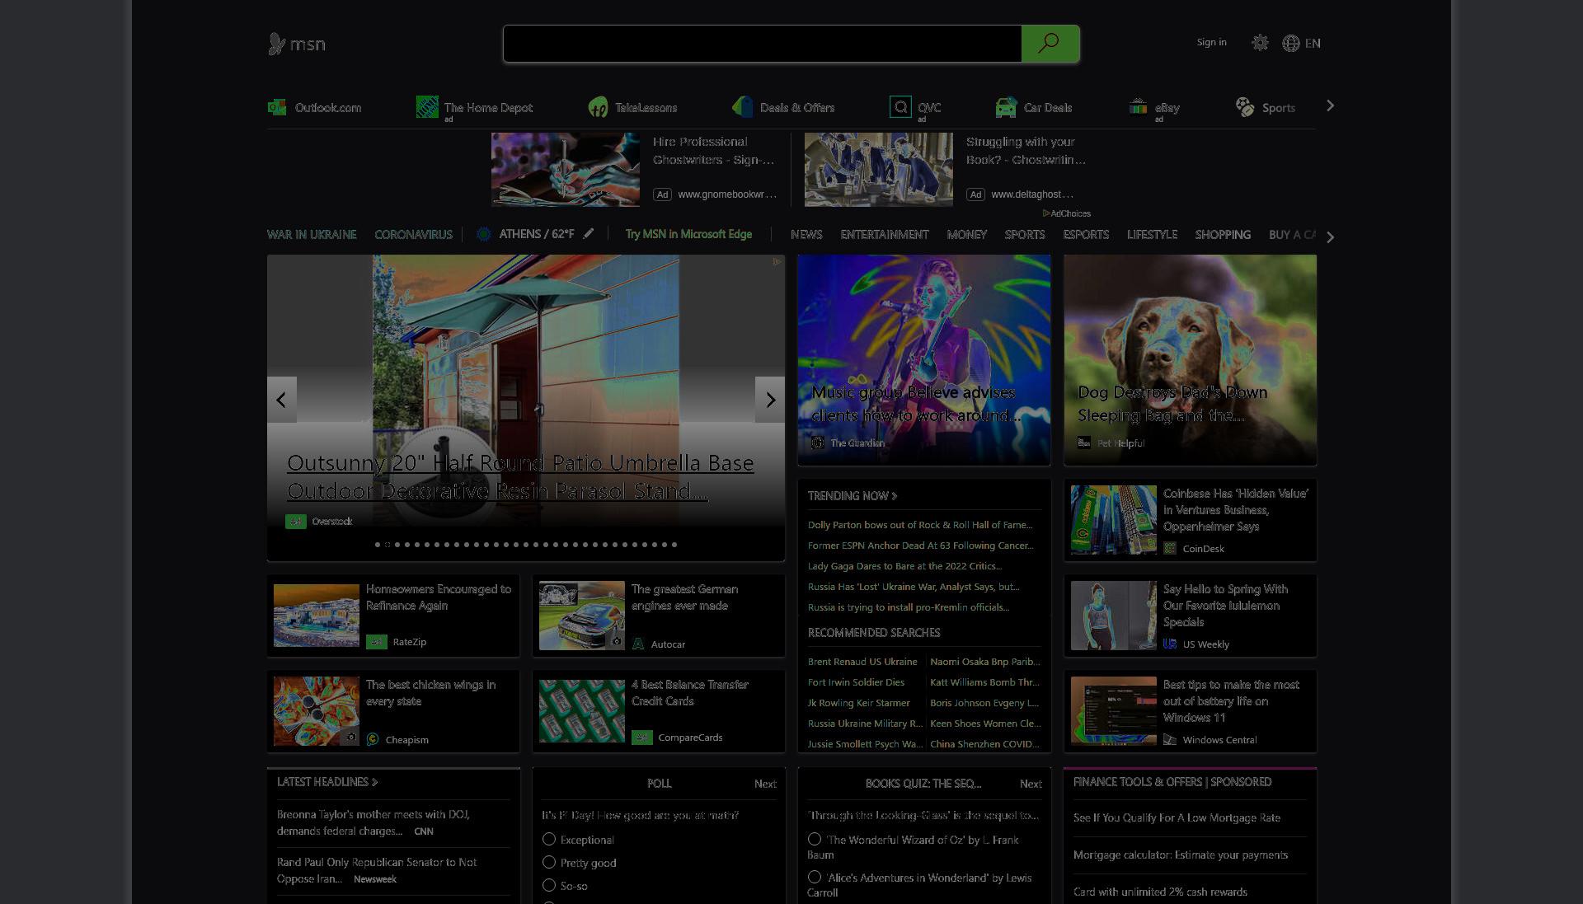Viewport: 1583px width, 904px height.
Task: Select the So-so poll option
Action: [x=549, y=885]
